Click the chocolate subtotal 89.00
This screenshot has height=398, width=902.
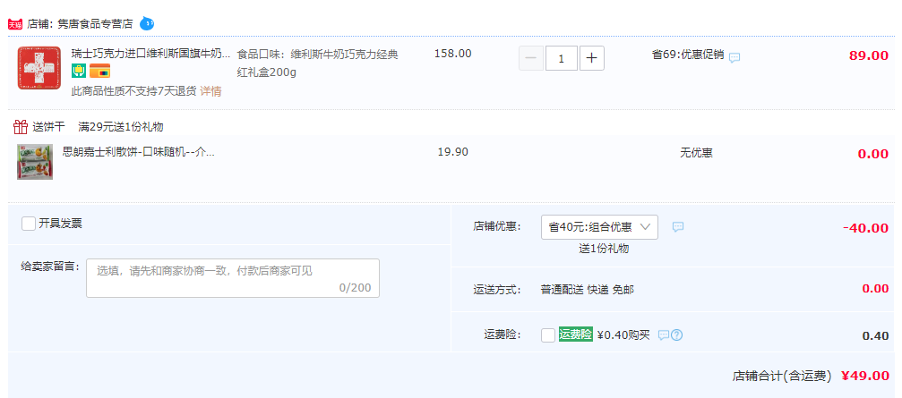(x=869, y=55)
